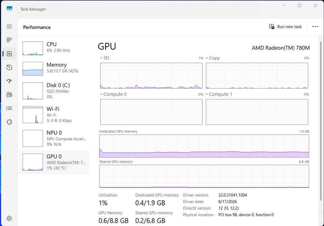Click the Shared GPU memory graph
Viewport: 324px width, 226px height.
tap(204, 176)
